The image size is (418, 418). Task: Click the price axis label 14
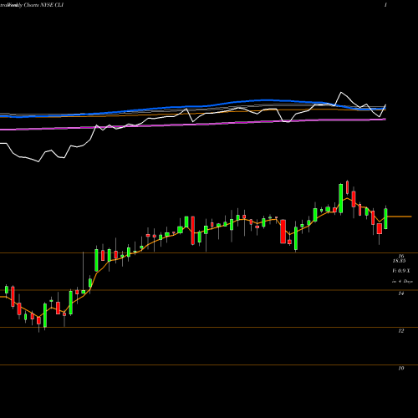pos(401,293)
